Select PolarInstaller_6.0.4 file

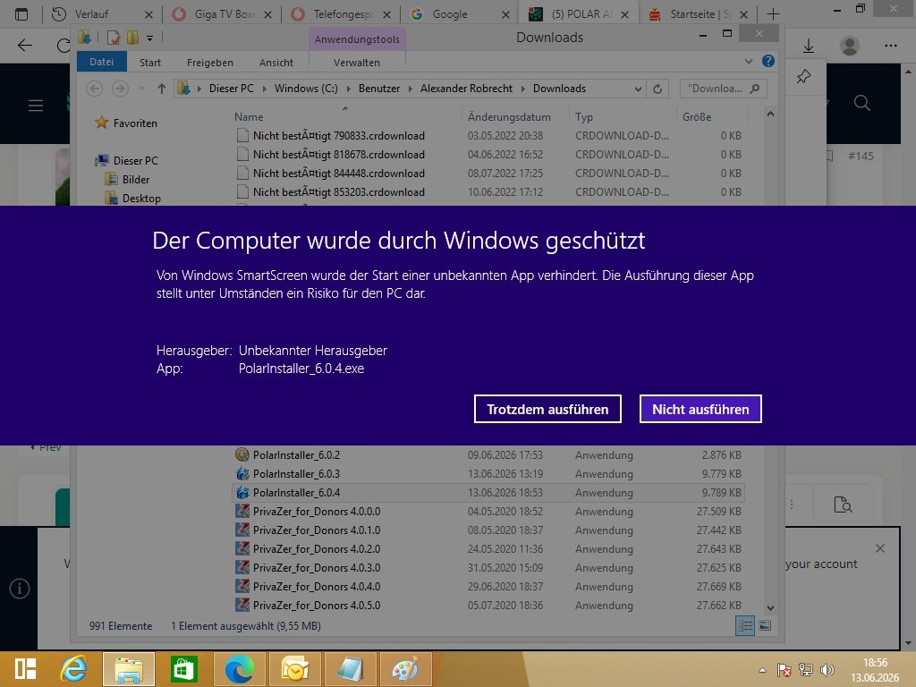296,493
